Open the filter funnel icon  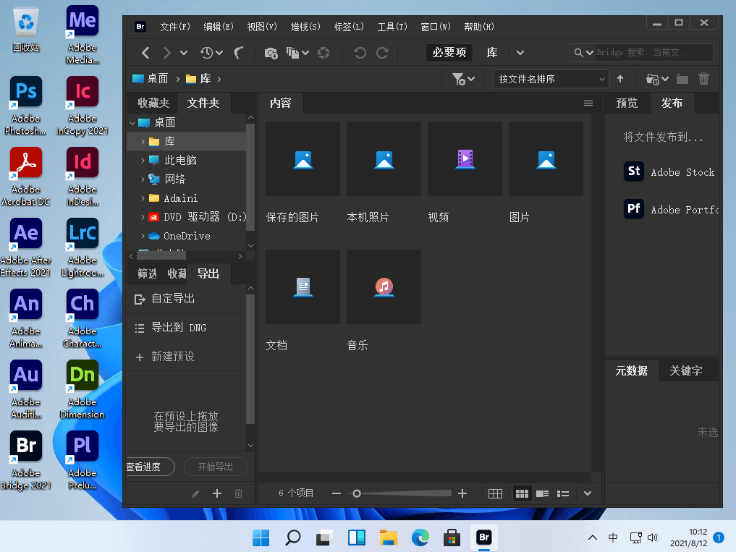coord(459,79)
